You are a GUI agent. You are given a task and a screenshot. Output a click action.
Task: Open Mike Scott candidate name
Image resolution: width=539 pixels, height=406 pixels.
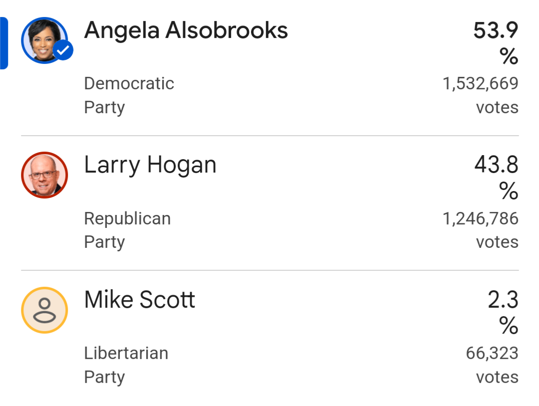(140, 300)
